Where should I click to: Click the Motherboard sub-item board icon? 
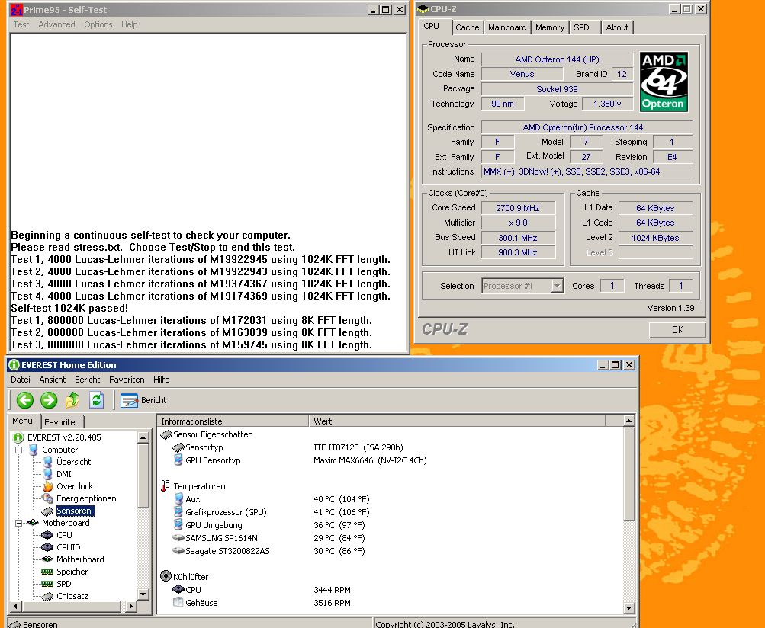coord(47,559)
